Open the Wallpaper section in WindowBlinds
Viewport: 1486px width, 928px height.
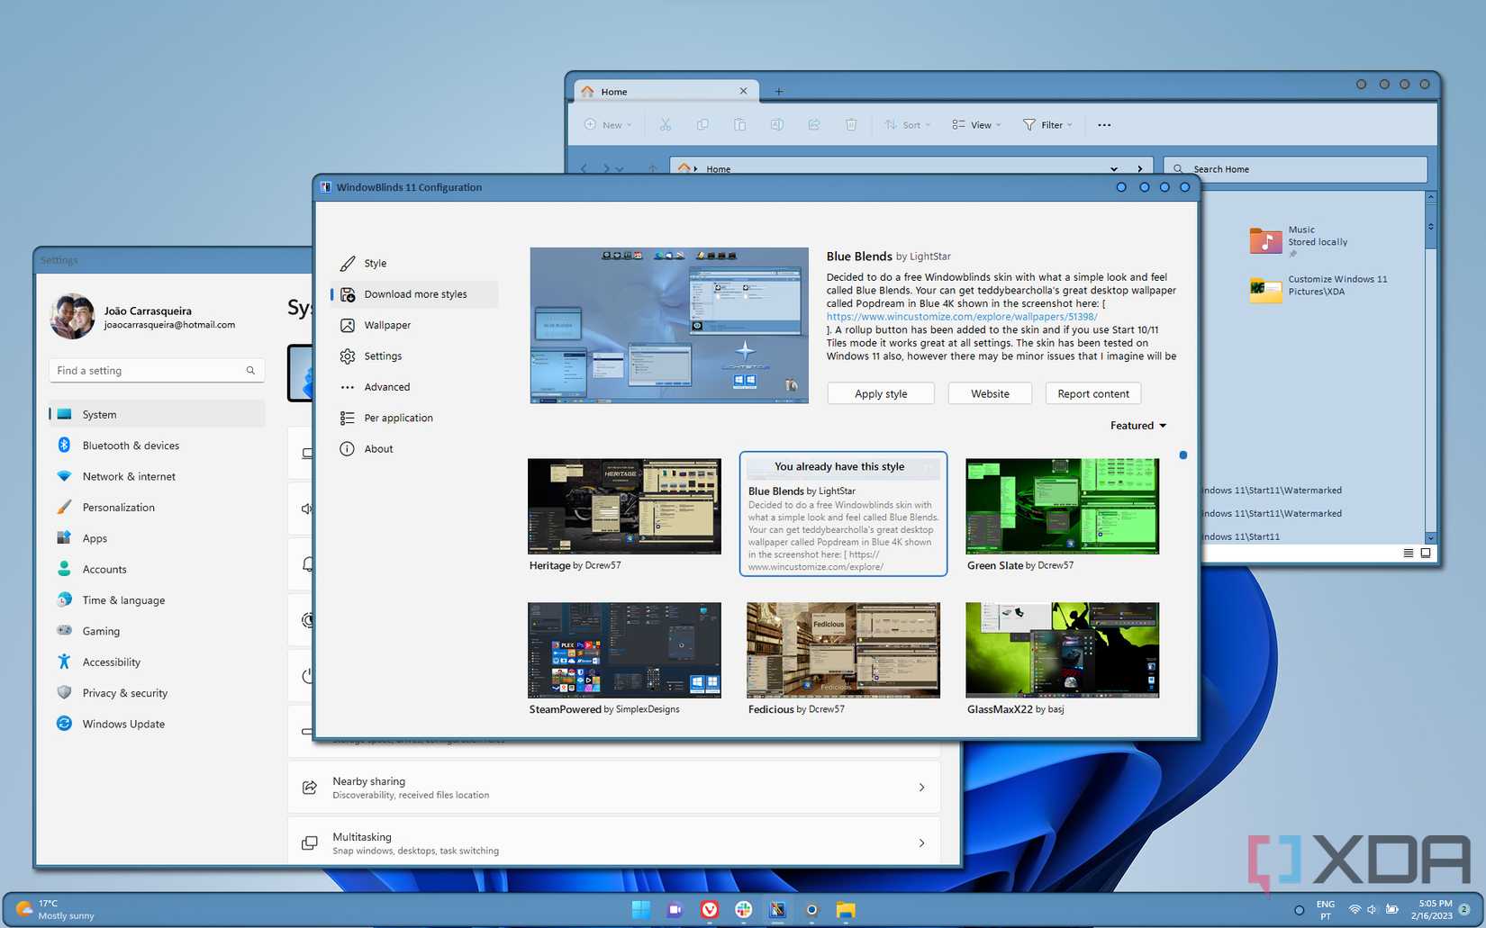coord(388,325)
